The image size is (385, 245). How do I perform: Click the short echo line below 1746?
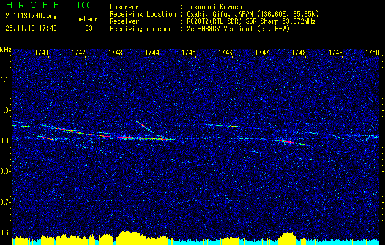coord(227,126)
